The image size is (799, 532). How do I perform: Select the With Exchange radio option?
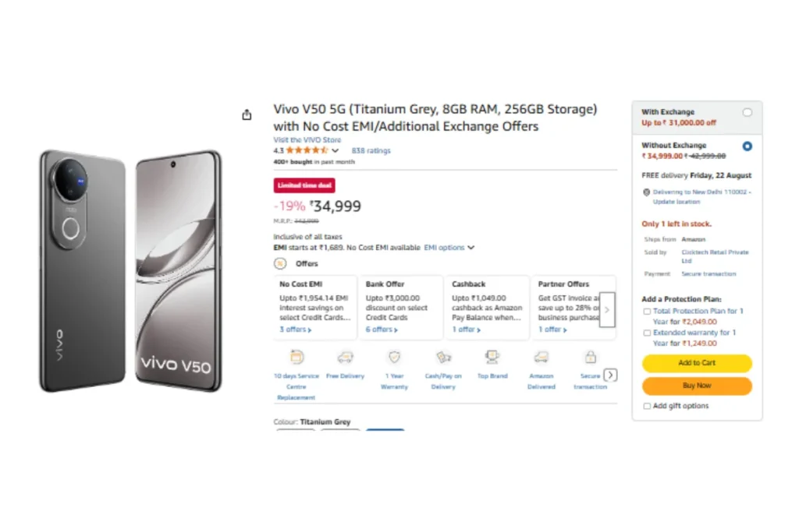[x=748, y=113]
